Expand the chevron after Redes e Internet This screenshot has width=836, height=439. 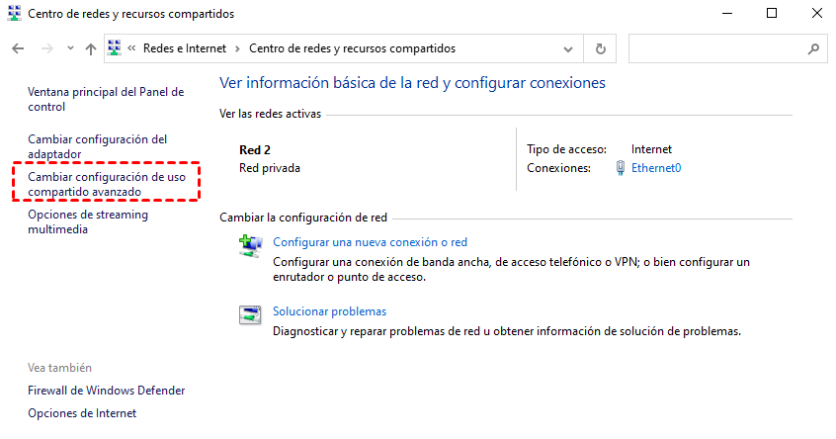pos(237,48)
